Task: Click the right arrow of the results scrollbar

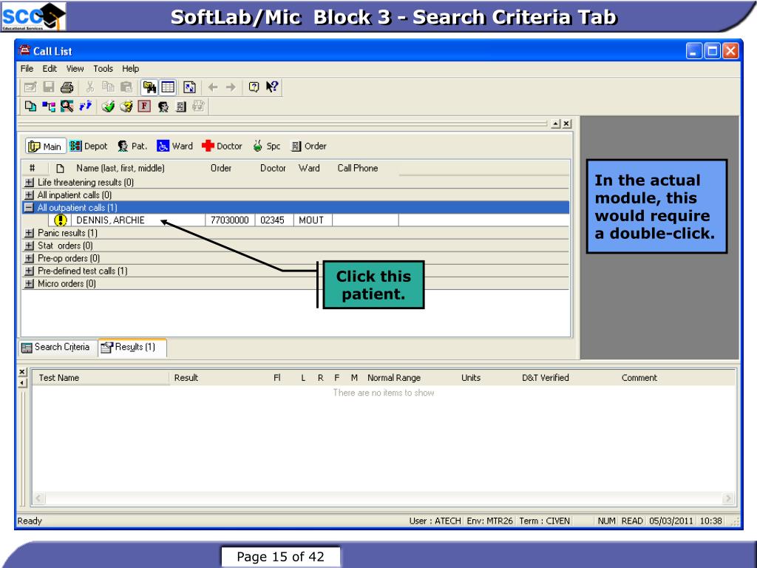Action: point(728,498)
